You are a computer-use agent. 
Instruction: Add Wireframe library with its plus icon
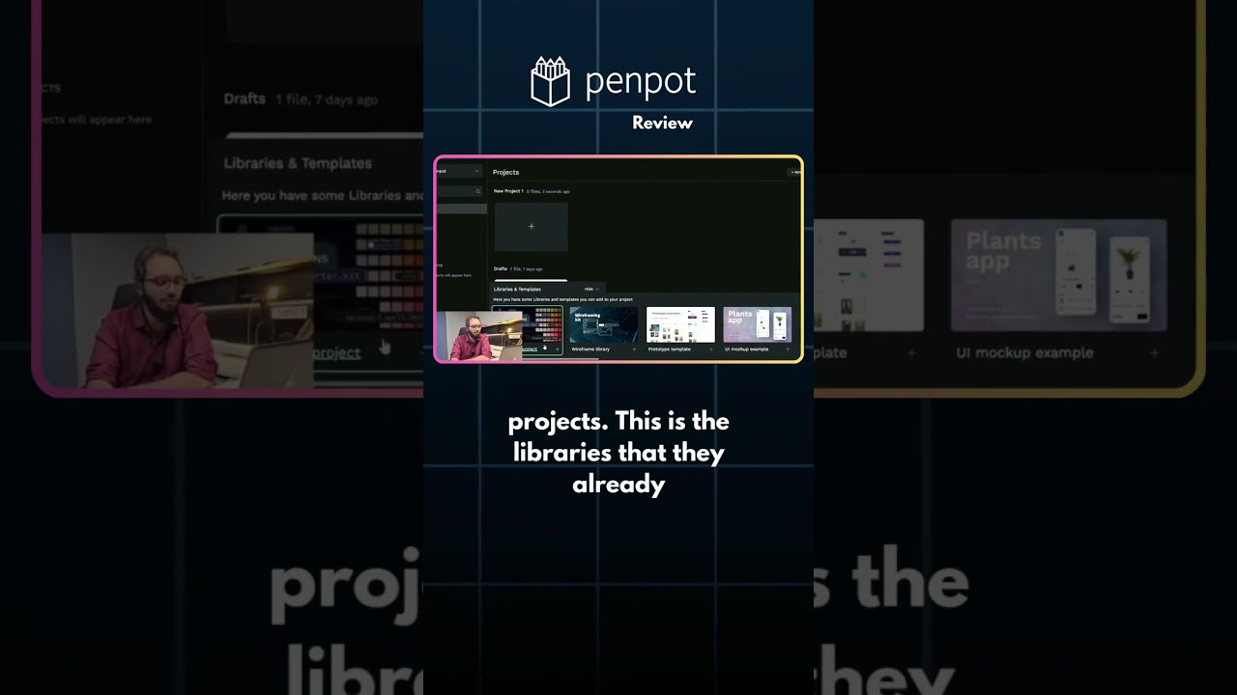[x=634, y=349]
